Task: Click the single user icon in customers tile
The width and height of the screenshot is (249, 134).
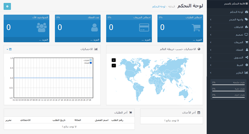Action: (95, 28)
